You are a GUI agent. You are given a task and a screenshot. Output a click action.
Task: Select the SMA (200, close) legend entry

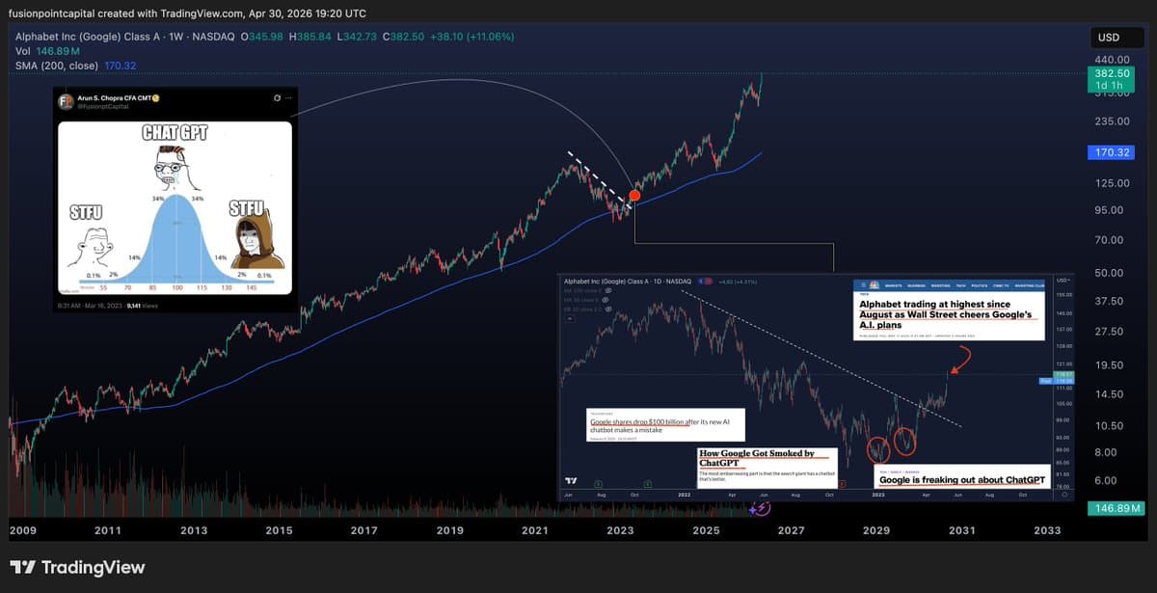point(76,66)
